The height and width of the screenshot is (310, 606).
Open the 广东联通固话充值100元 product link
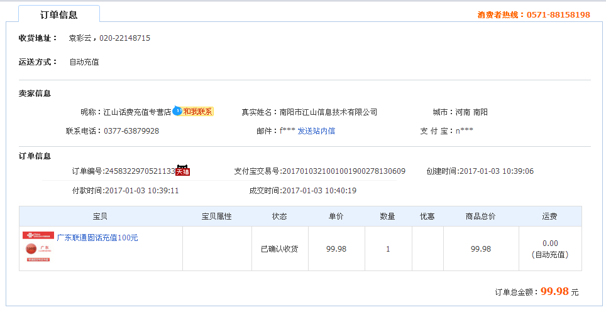coord(97,238)
